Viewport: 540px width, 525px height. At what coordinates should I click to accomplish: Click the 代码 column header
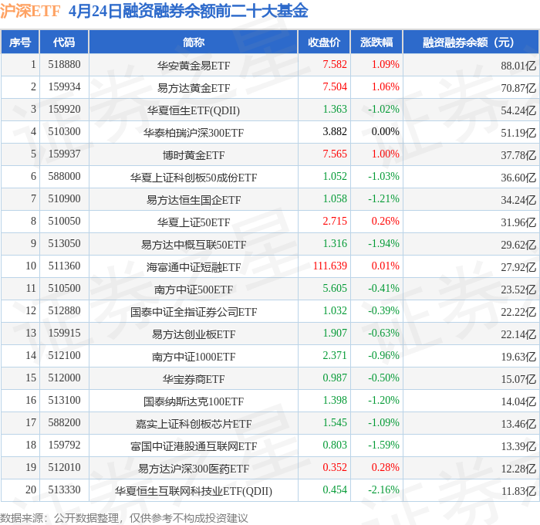[64, 42]
